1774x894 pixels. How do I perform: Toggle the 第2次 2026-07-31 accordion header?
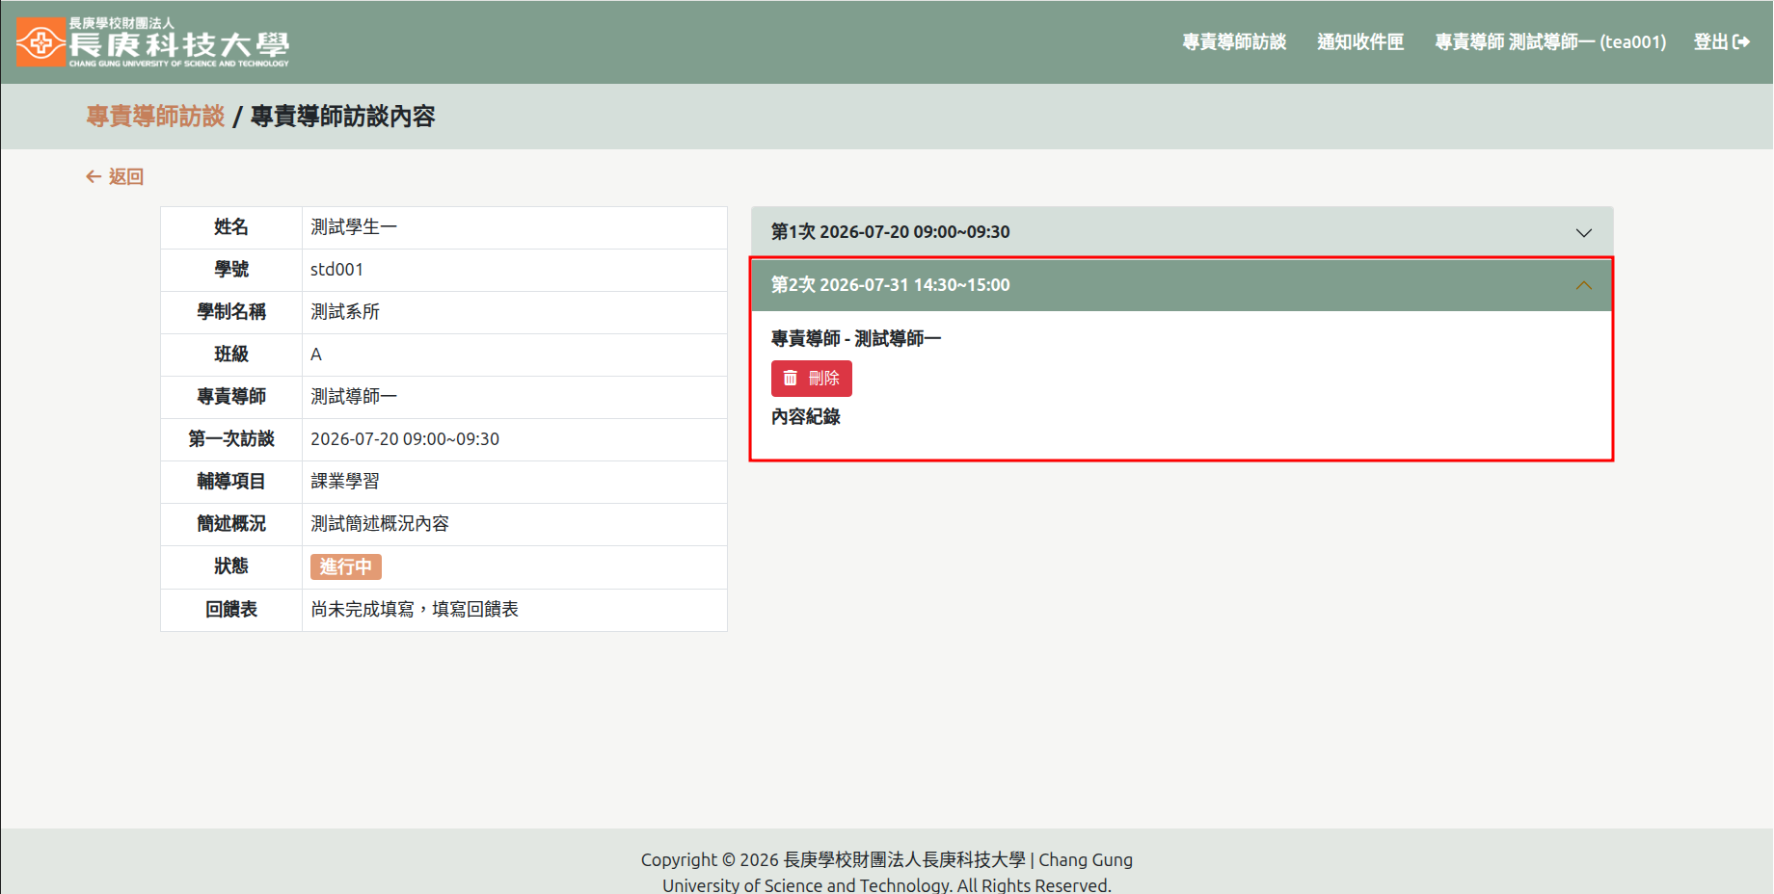click(x=1182, y=285)
